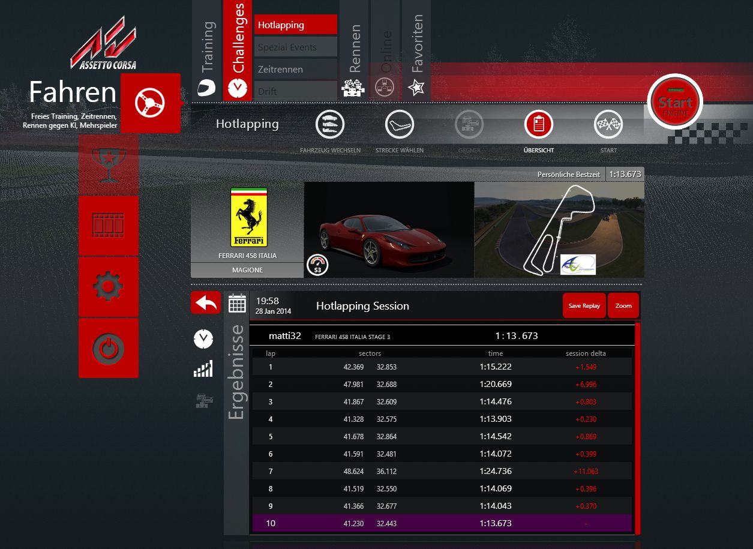Click lap 7 time 1:24.736

(x=496, y=471)
